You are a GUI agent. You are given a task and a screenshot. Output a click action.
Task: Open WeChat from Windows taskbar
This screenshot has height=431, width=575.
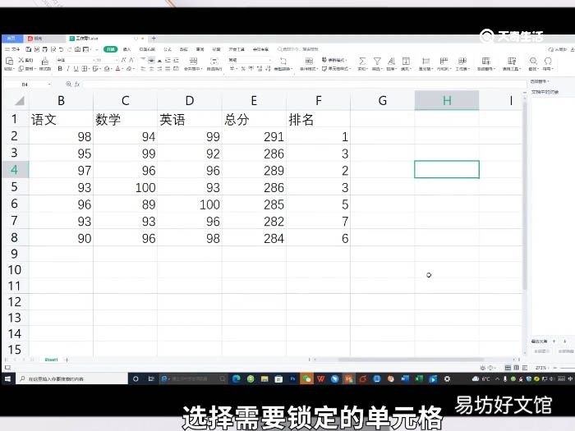(306, 378)
